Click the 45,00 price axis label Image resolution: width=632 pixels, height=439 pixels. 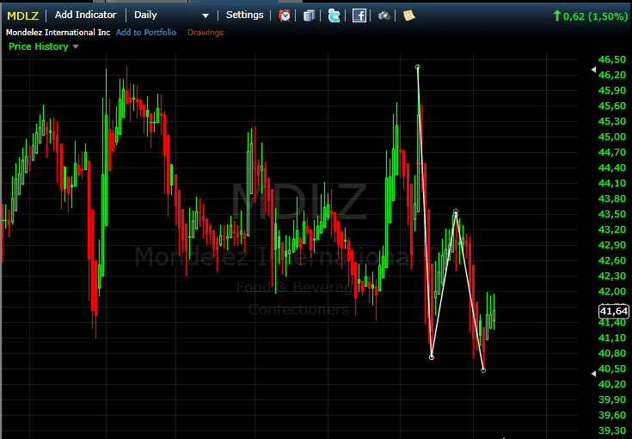tap(612, 137)
